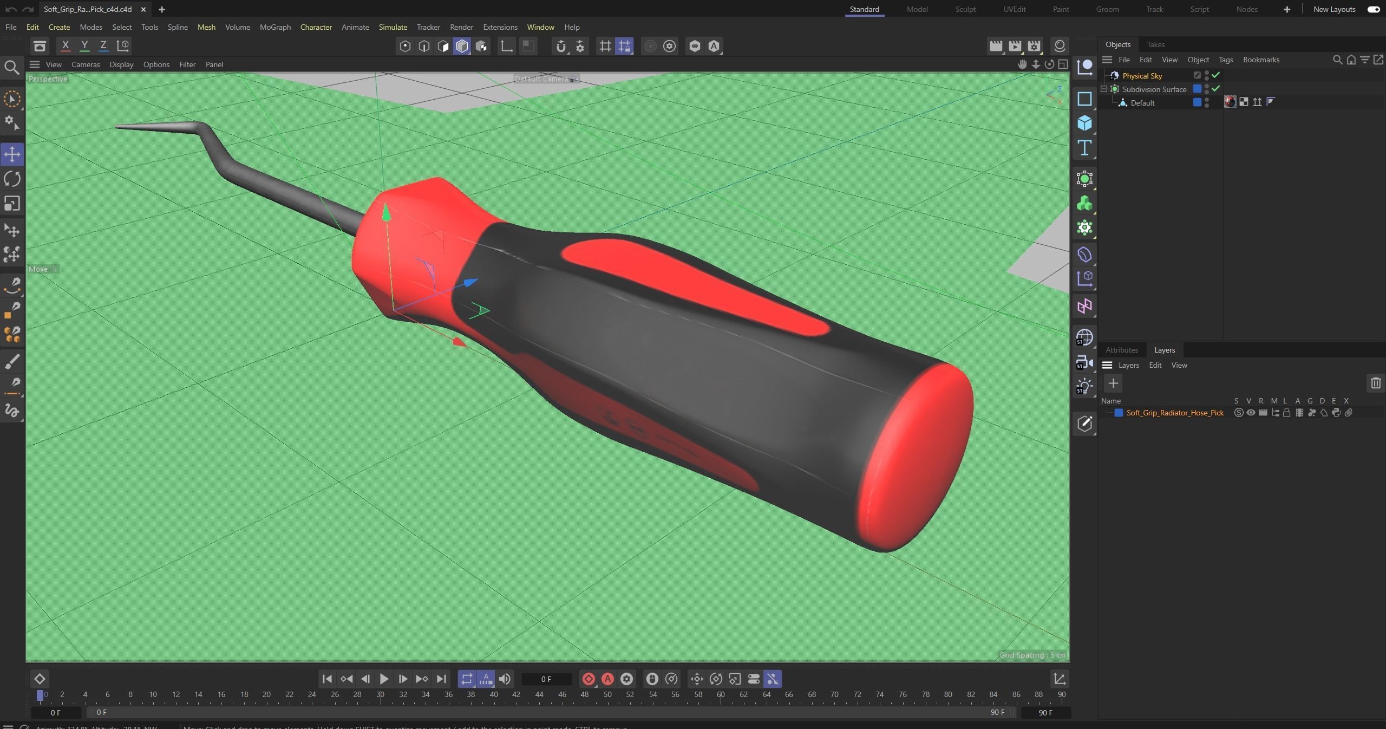Toggle Subdivision Surface enabled checkmark

(1216, 89)
